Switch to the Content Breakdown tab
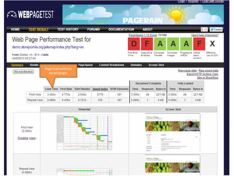The height and width of the screenshot is (176, 234). click(x=111, y=65)
